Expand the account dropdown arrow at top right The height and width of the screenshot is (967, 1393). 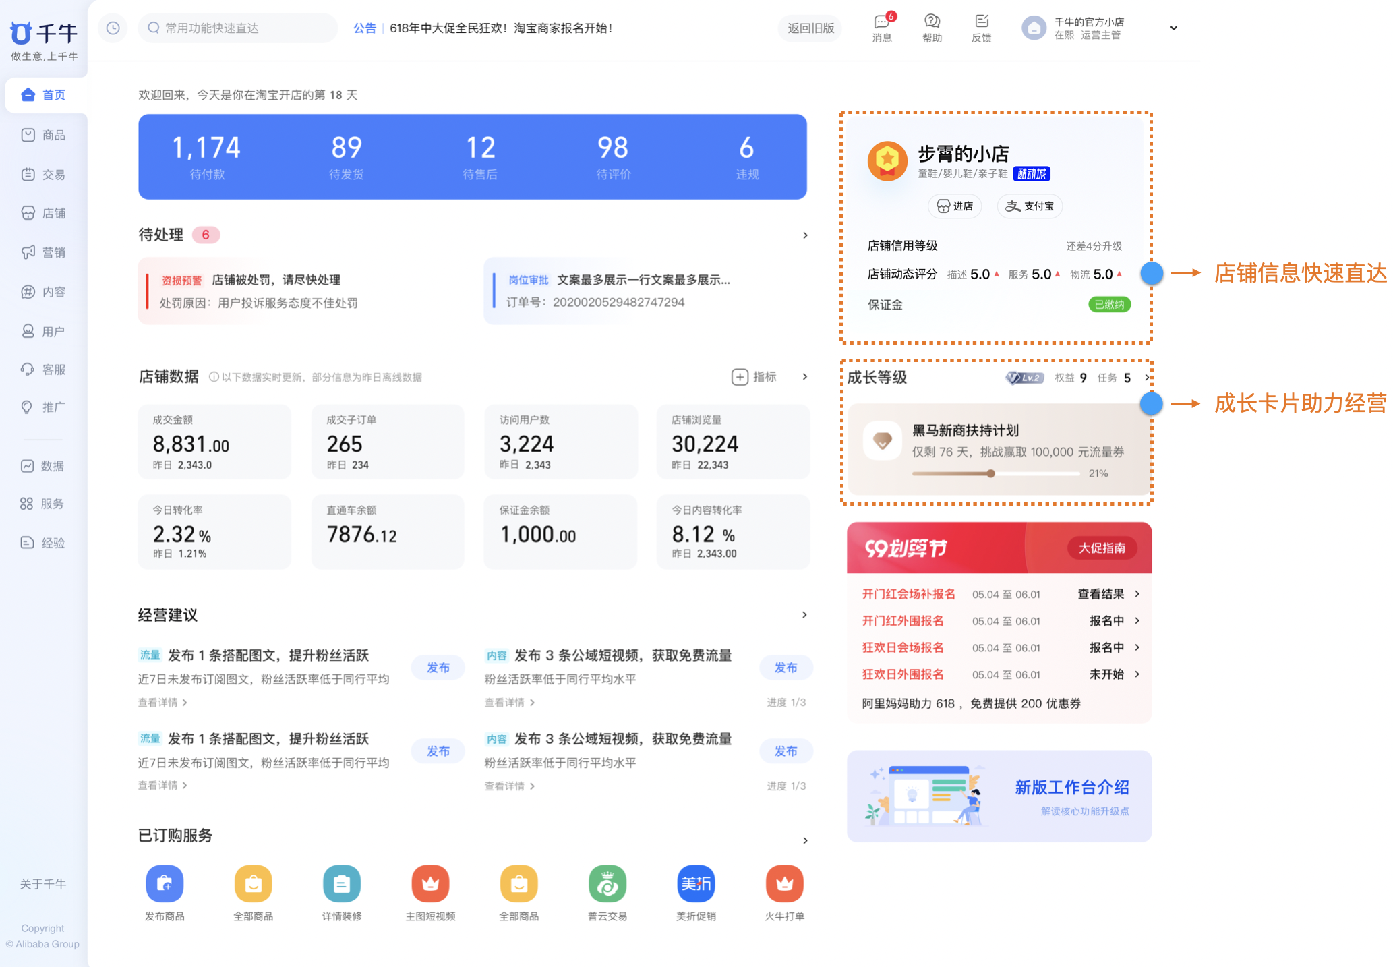tap(1173, 28)
